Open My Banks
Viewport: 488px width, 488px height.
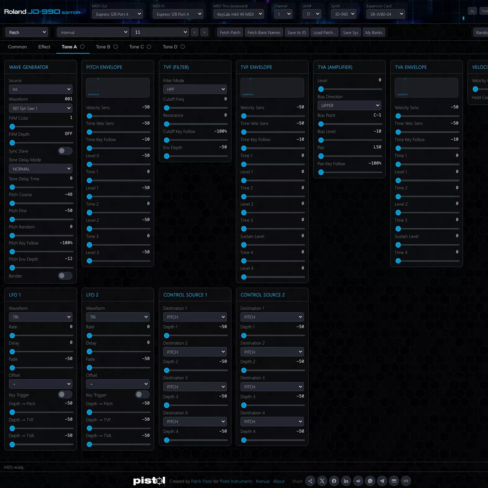click(374, 32)
